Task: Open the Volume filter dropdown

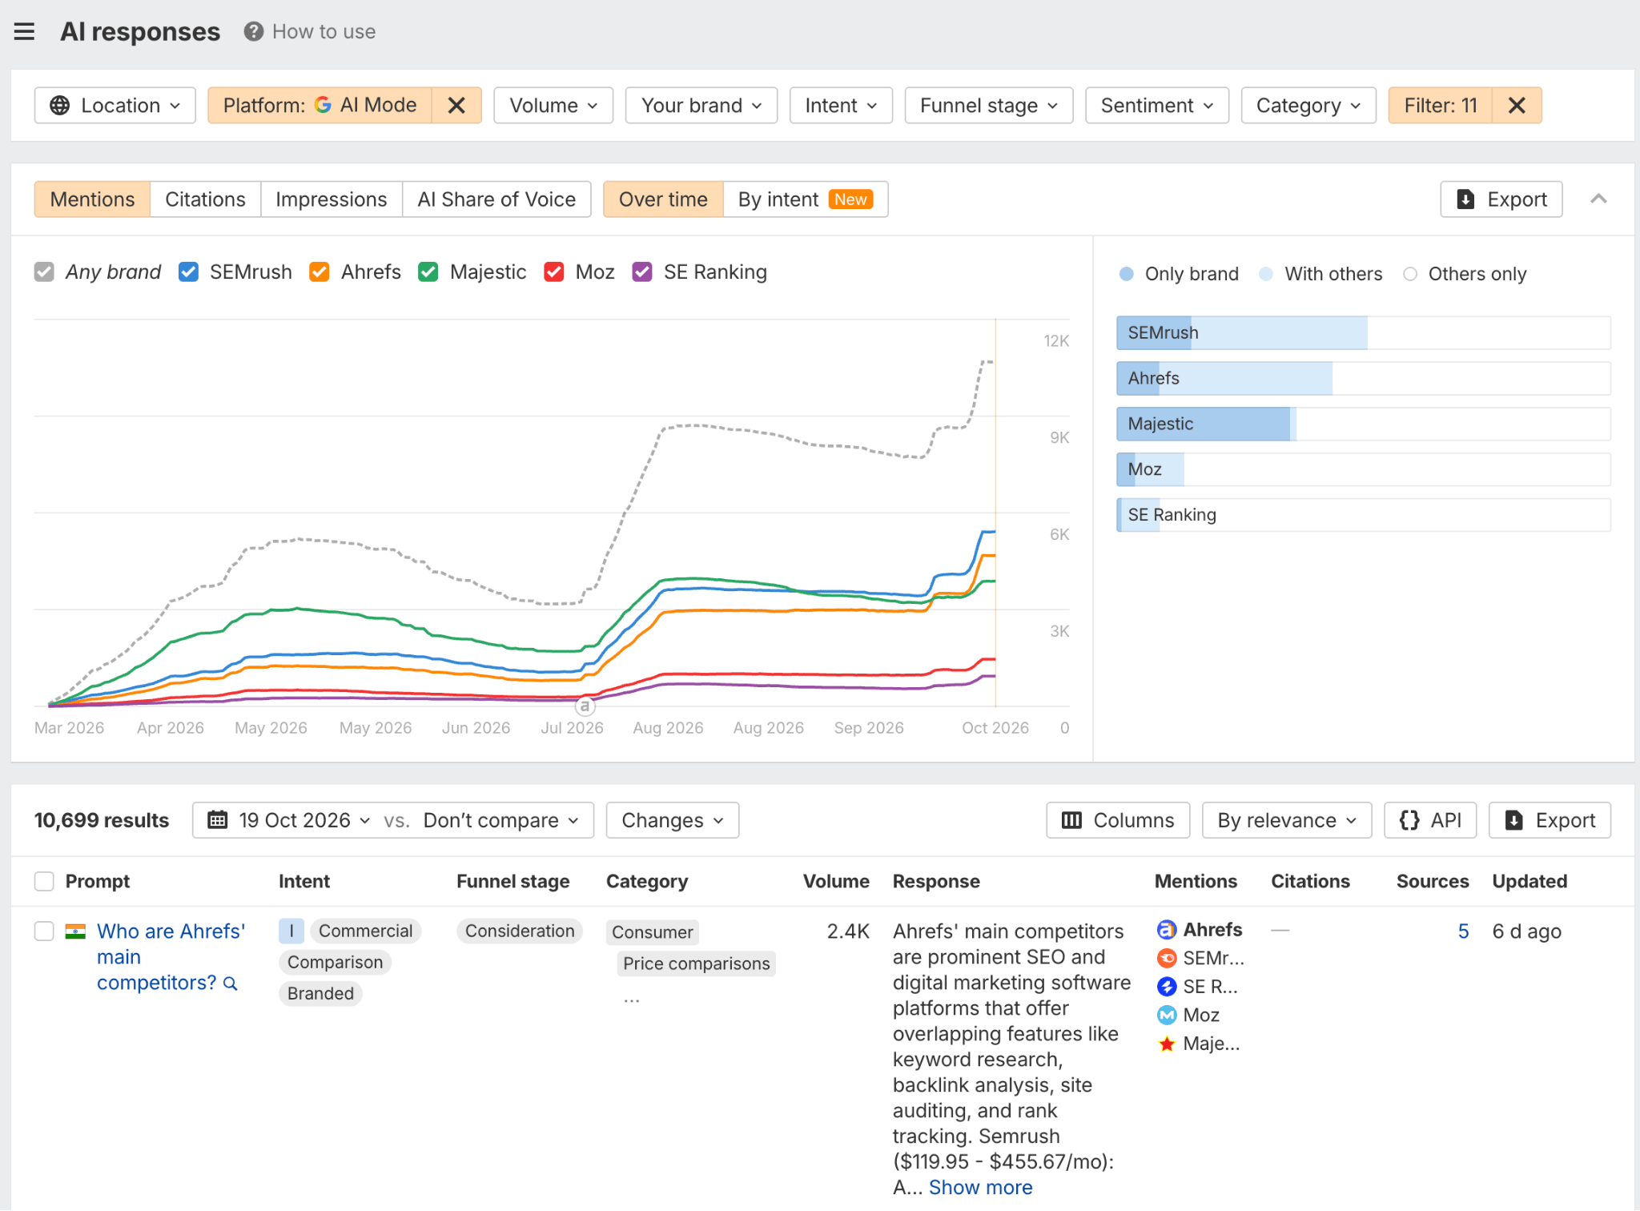Action: [x=553, y=106]
